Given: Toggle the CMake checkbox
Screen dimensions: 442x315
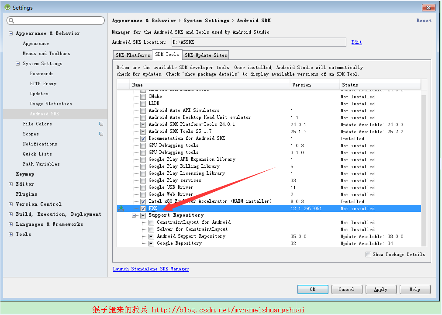Looking at the screenshot, I should pyautogui.click(x=143, y=97).
